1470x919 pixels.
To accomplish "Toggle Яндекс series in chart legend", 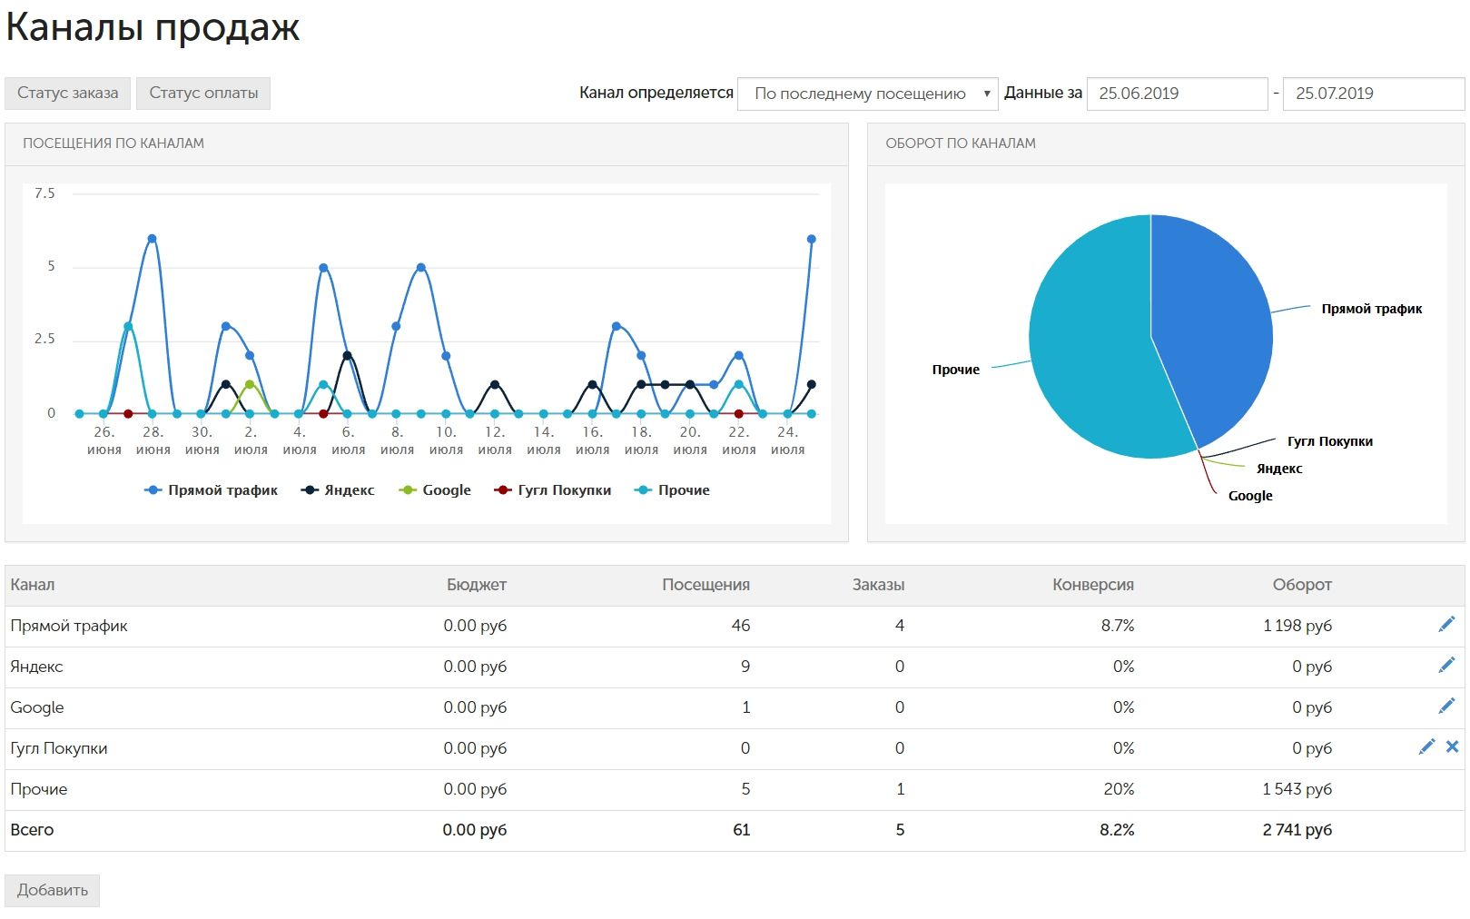I will (x=338, y=490).
